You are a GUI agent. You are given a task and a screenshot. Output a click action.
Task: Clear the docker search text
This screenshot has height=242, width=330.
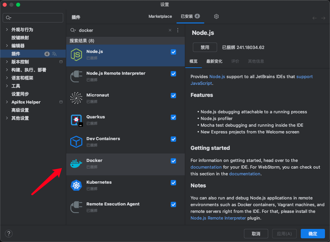(170, 30)
